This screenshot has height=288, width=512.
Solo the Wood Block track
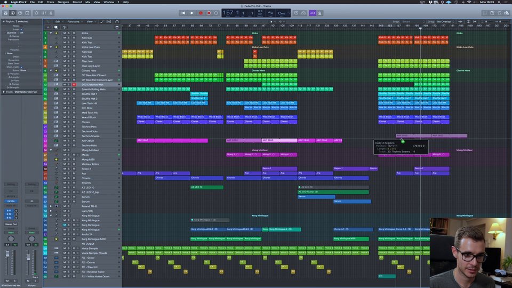point(69,117)
